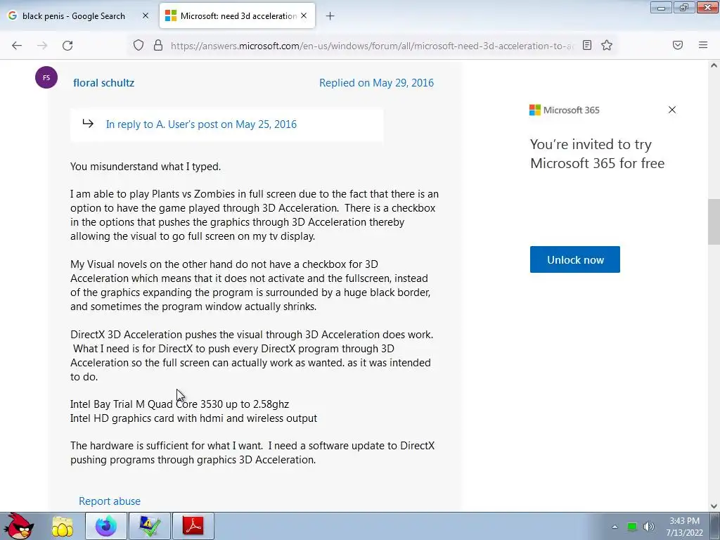Open the checkmark warning app in taskbar
Image resolution: width=720 pixels, height=540 pixels.
150,526
